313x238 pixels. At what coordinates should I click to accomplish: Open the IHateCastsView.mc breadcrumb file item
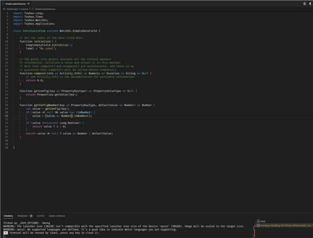[x=45, y=9]
